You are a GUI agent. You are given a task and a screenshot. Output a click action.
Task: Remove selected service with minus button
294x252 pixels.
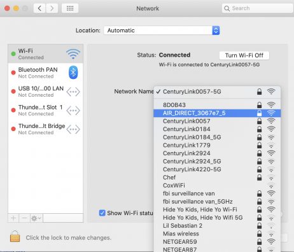click(x=24, y=218)
